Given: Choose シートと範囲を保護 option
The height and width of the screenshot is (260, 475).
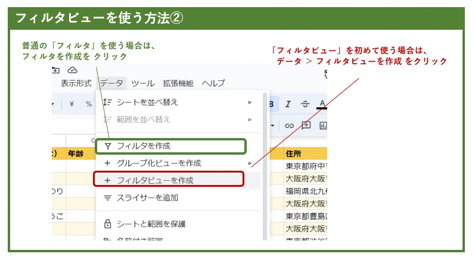Looking at the screenshot, I should tap(178, 224).
